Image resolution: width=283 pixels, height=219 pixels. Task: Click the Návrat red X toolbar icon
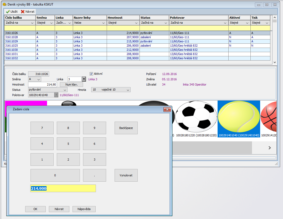tap(23, 12)
